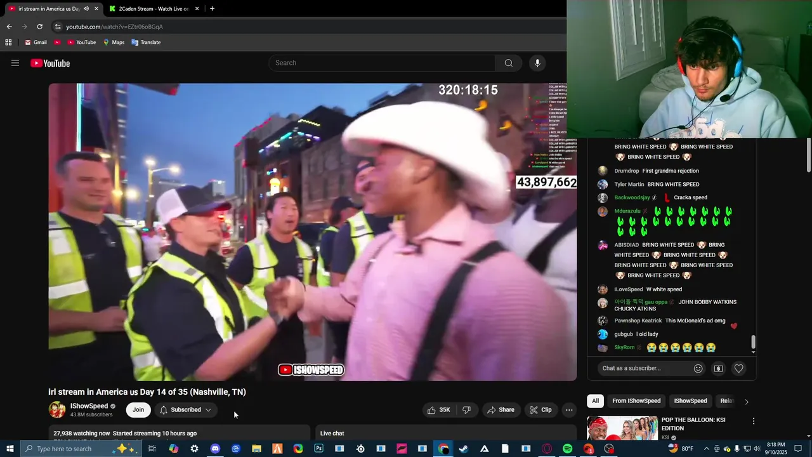Focus the YouTube search field
The width and height of the screenshot is (812, 457).
point(383,63)
